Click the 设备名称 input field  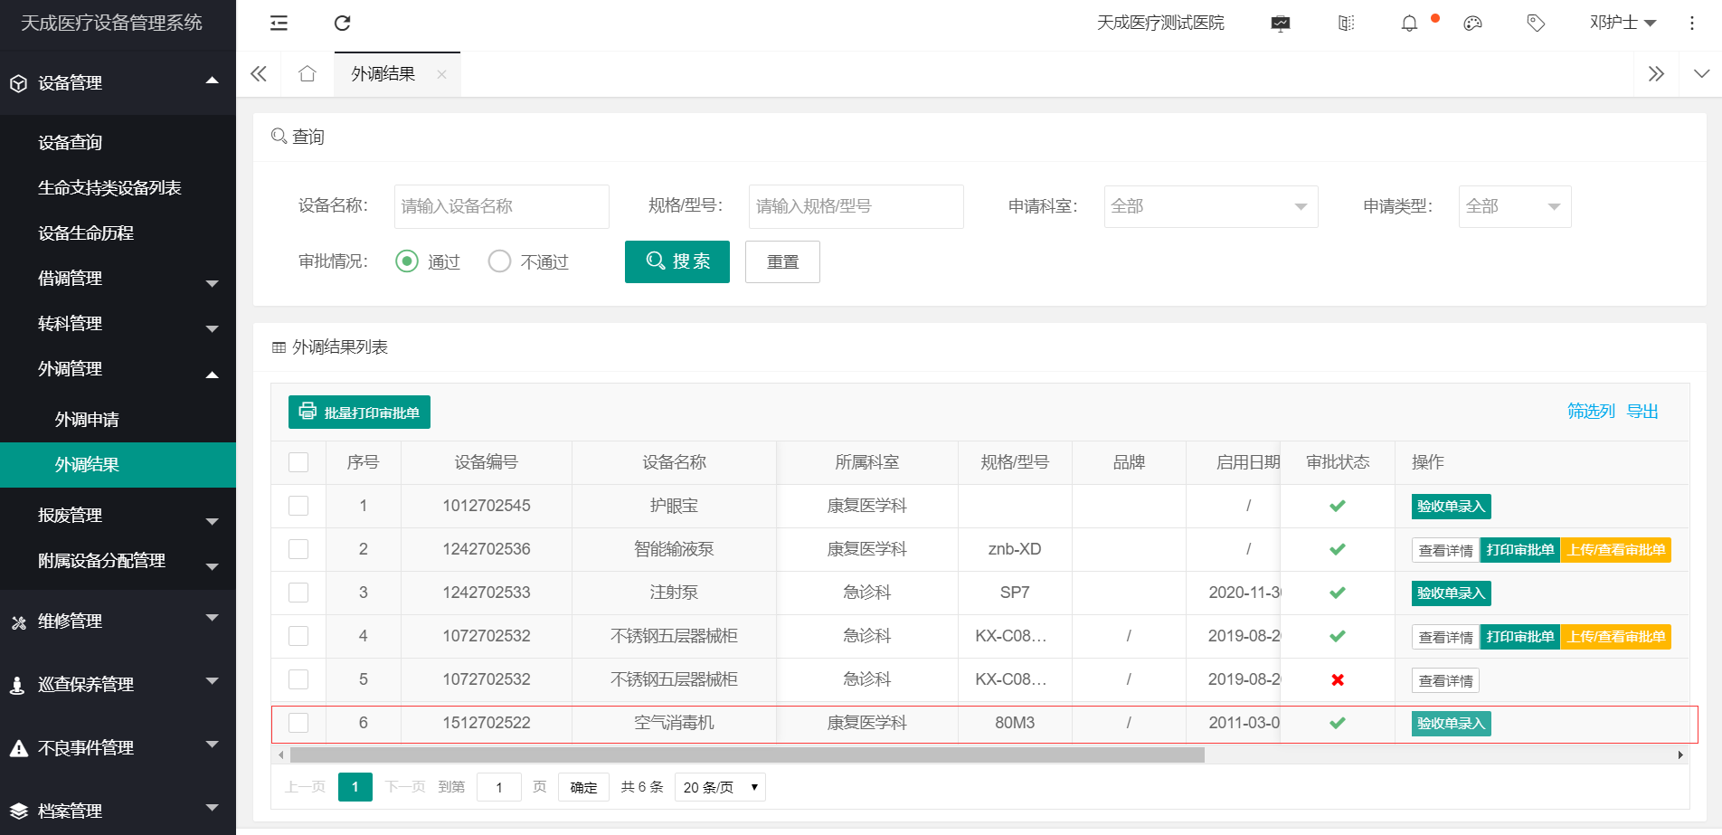tap(502, 206)
